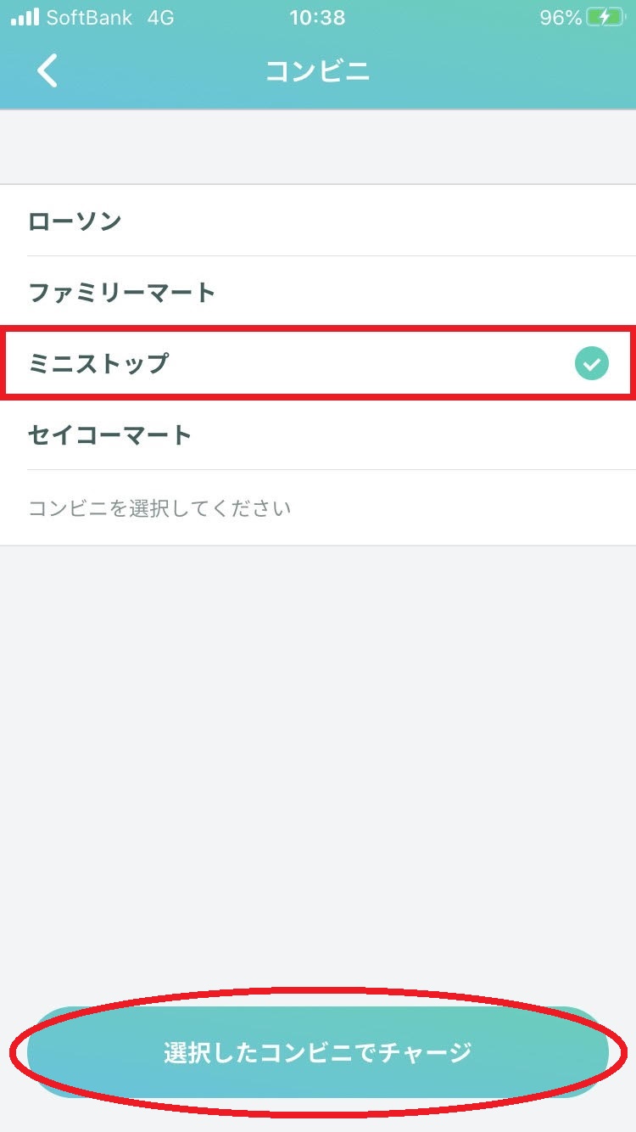The height and width of the screenshot is (1132, 636).
Task: Tap the empty gray area below the list
Action: tap(318, 764)
